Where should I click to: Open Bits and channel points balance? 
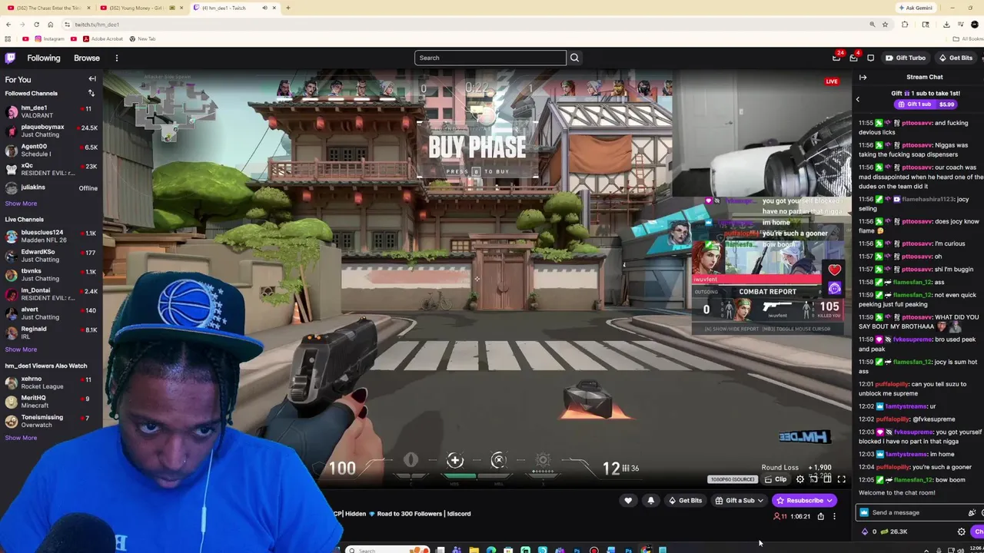point(884,531)
